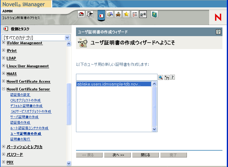Click the iPrint role link
Viewport: 228px width, 167px height.
[x=12, y=51]
